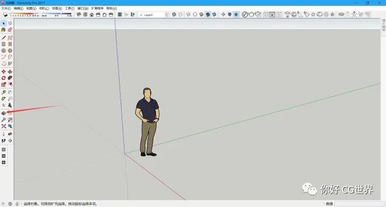The image size is (386, 207).
Task: Choose the Rotate tool
Action: [3, 78]
